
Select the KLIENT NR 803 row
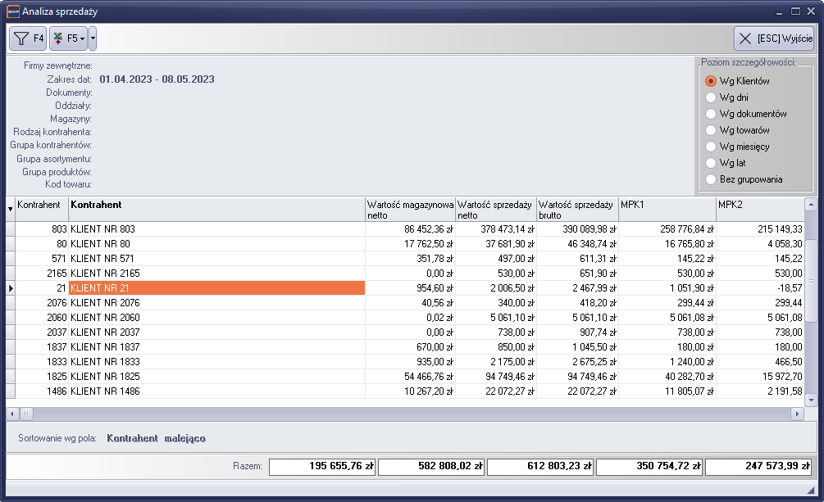[x=216, y=230]
